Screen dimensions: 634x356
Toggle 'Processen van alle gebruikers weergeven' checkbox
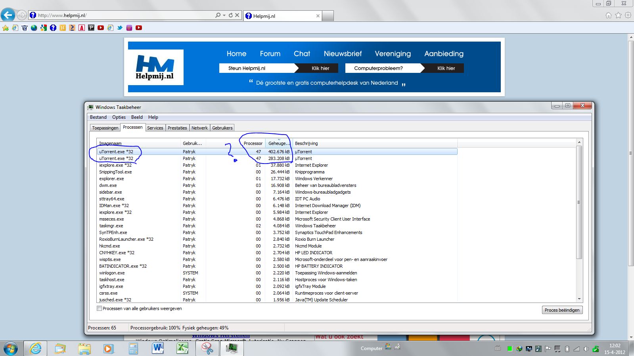click(x=100, y=308)
